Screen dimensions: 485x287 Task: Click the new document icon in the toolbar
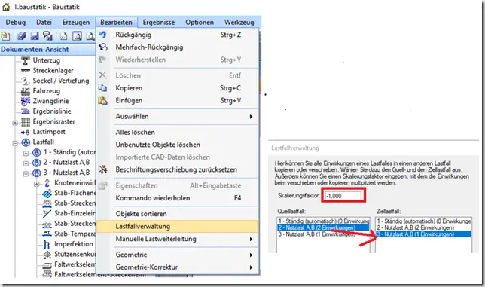[x=5, y=36]
